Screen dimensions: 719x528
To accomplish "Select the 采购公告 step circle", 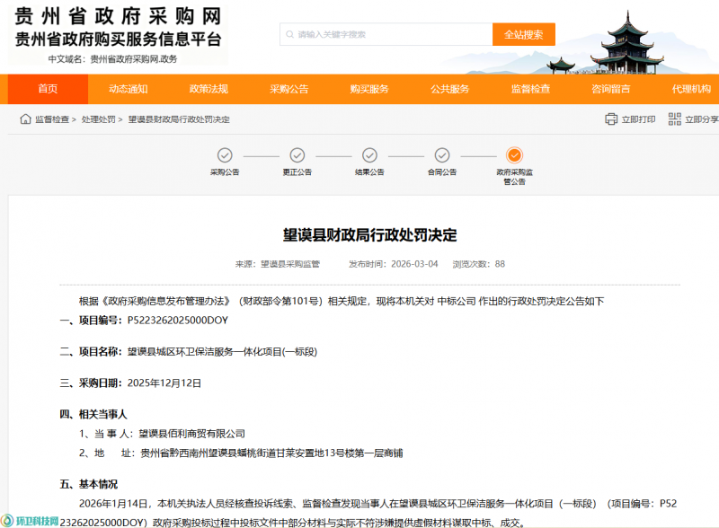I will click(x=225, y=154).
